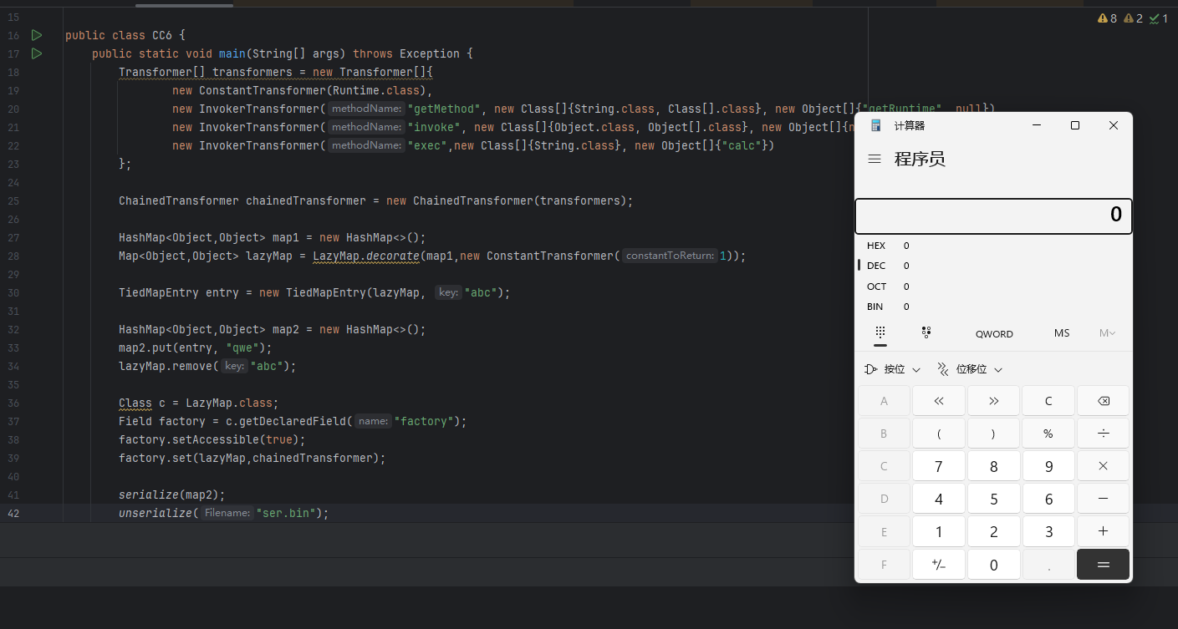Click digit 7 on Calculator keypad
Image resolution: width=1178 pixels, height=629 pixels.
point(938,466)
